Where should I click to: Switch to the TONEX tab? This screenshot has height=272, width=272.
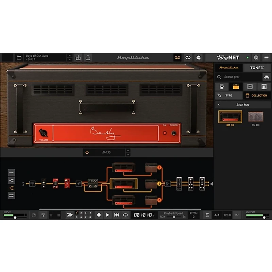point(257,68)
